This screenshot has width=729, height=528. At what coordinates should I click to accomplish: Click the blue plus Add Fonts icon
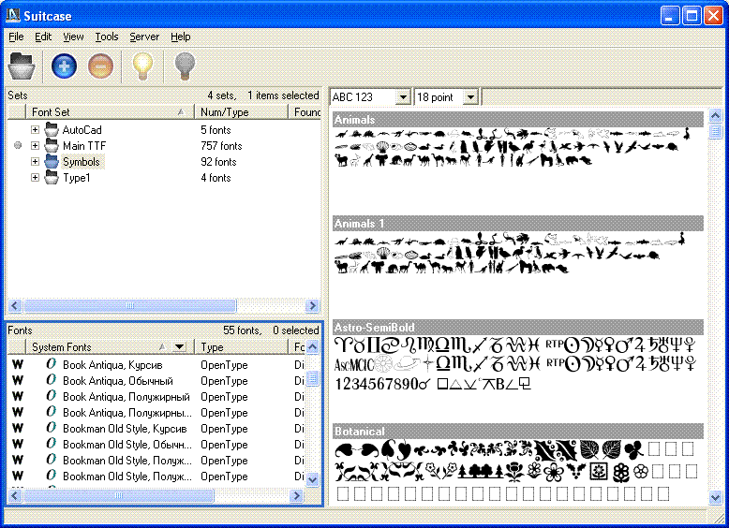tap(64, 66)
